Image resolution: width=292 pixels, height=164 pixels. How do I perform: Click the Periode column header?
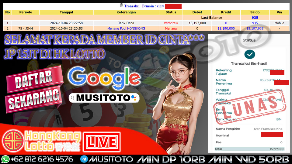(26, 12)
